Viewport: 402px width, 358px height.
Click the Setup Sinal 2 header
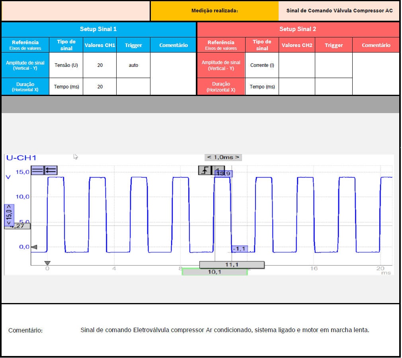point(298,29)
